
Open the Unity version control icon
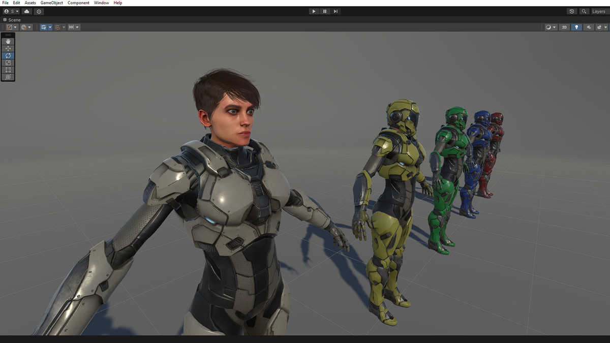tap(39, 12)
